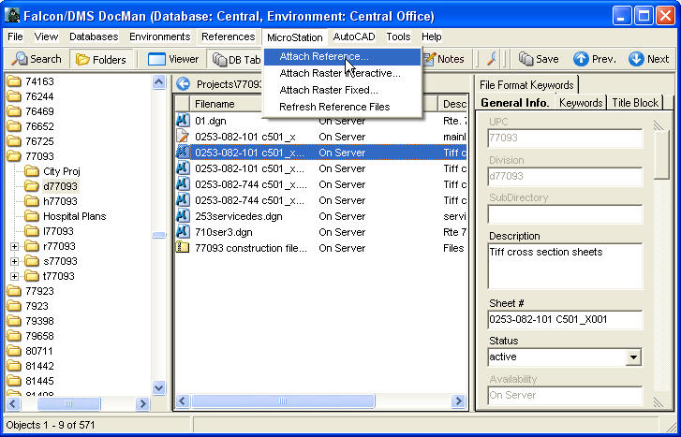Click the 77093 construction file zip icon
This screenshot has width=681, height=437.
[x=184, y=248]
